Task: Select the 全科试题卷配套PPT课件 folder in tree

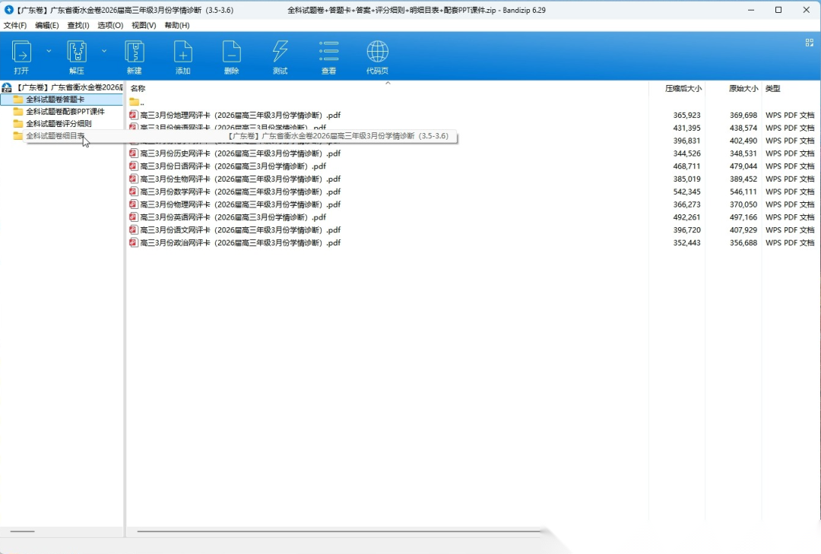Action: 65,112
